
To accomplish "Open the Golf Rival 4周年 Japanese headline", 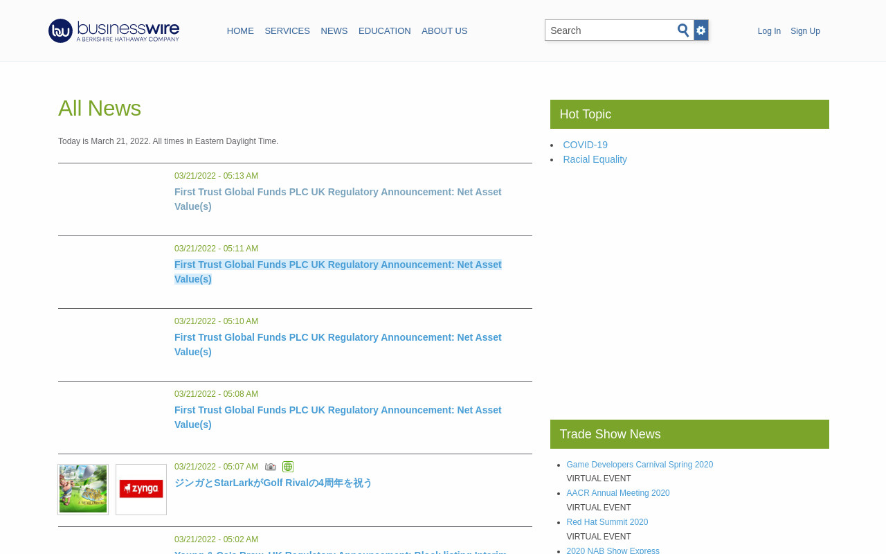I will click(273, 483).
